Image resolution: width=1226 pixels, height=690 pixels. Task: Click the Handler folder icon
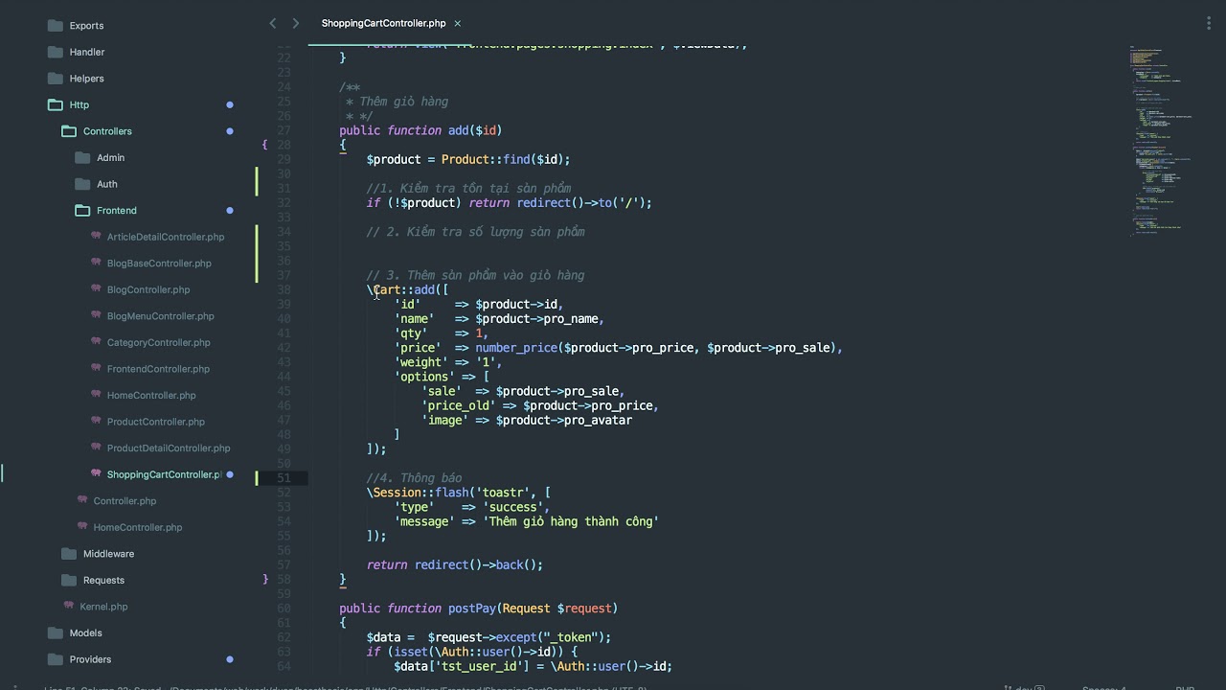[55, 52]
